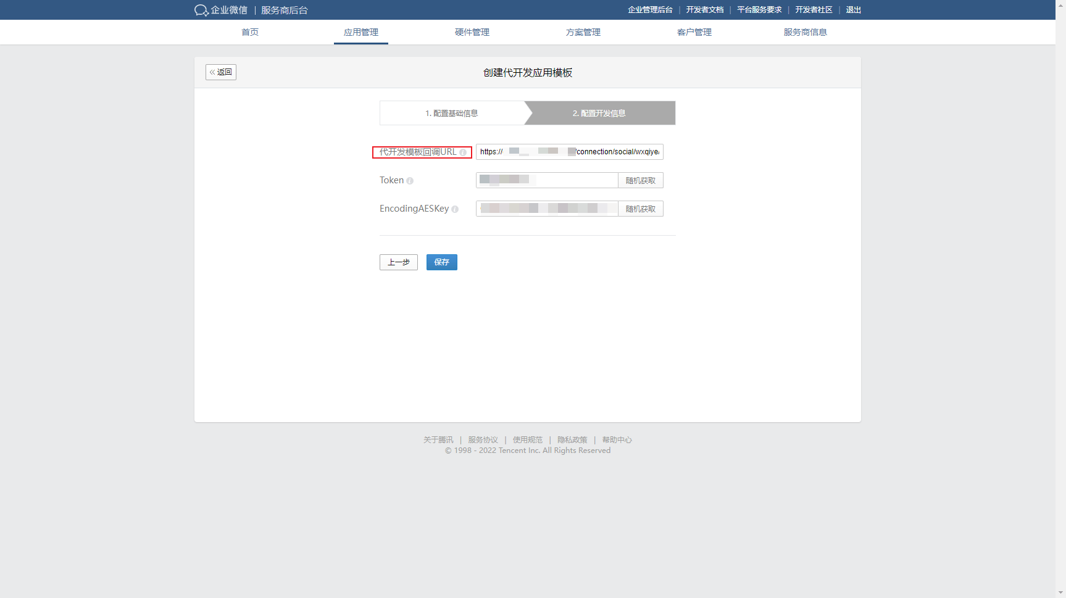Switch to the 应用管理 tab
This screenshot has height=598, width=1066.
[361, 32]
